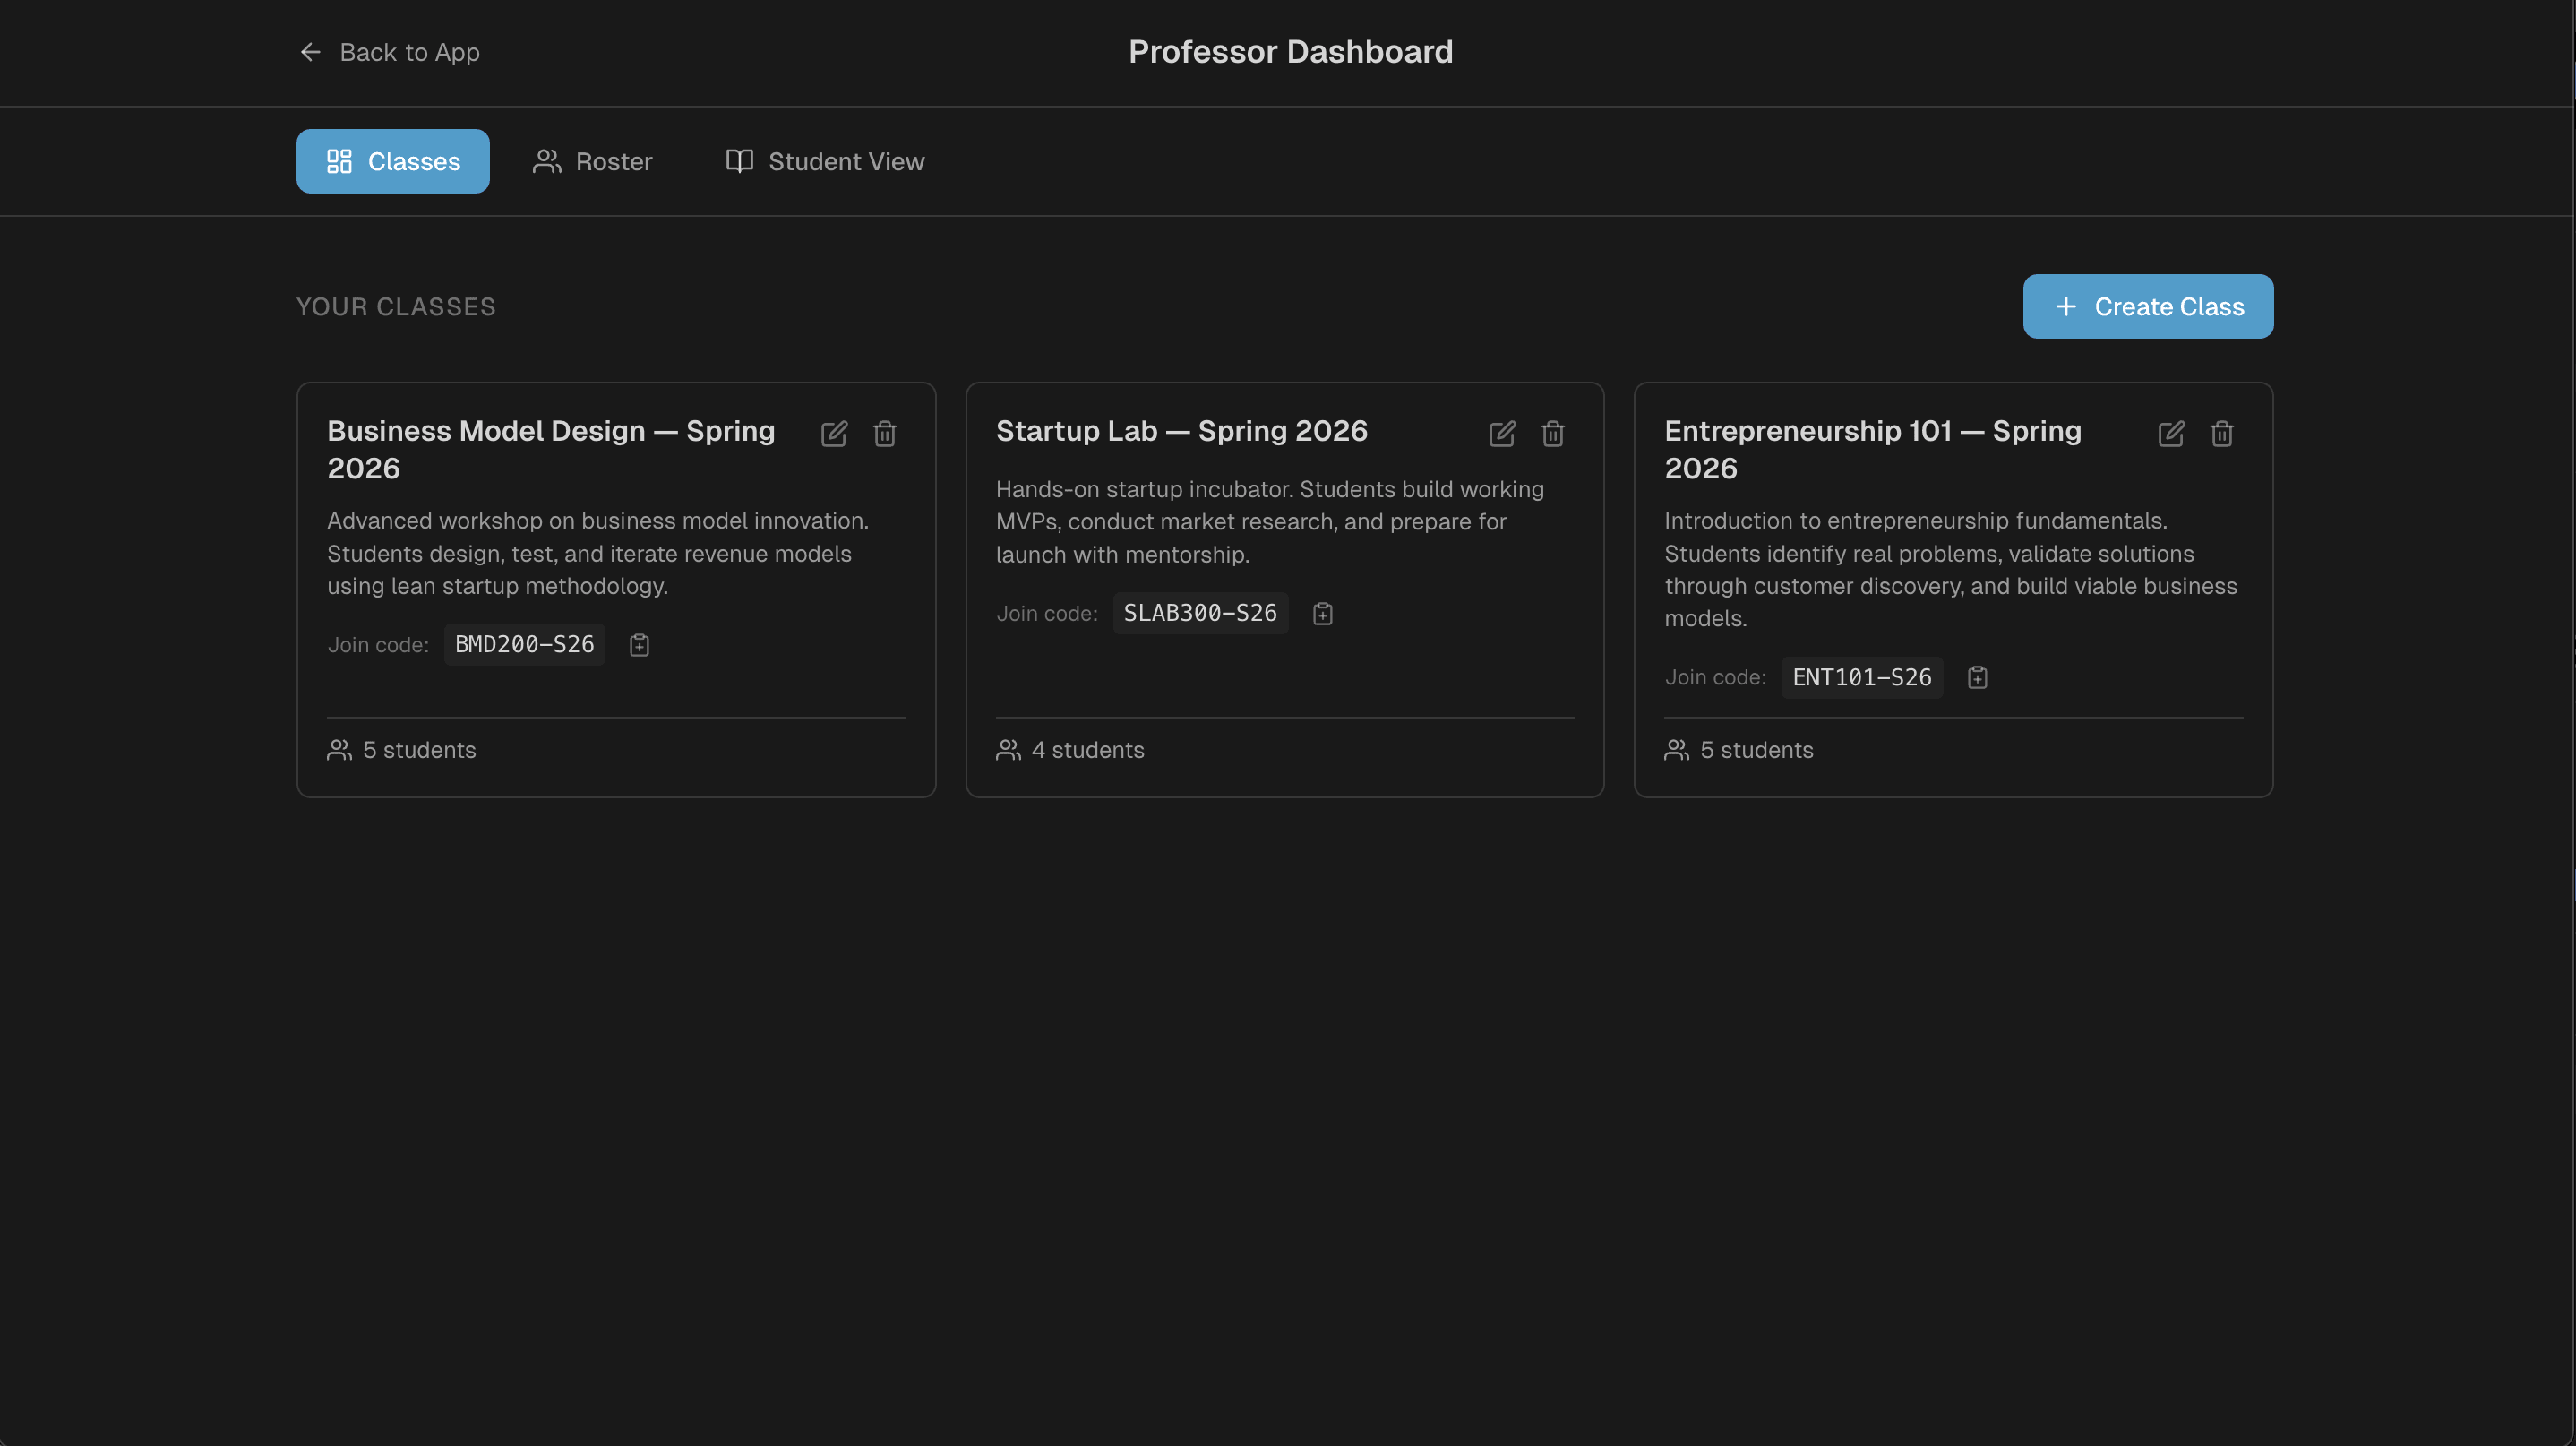Open the edit icon for Startup Lab class

tap(1503, 433)
